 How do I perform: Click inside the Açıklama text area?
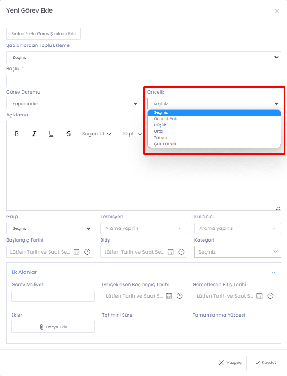(144, 179)
